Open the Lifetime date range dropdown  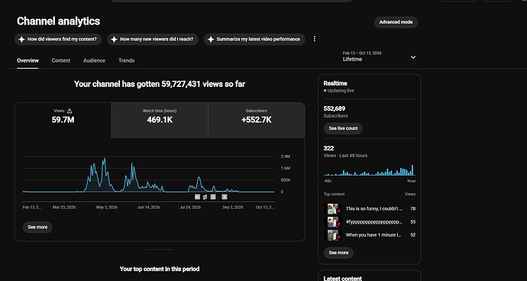379,57
